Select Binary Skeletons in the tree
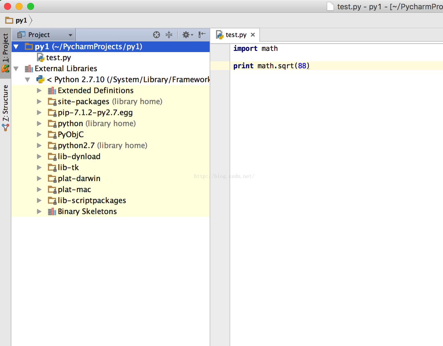The height and width of the screenshot is (346, 443). (87, 211)
